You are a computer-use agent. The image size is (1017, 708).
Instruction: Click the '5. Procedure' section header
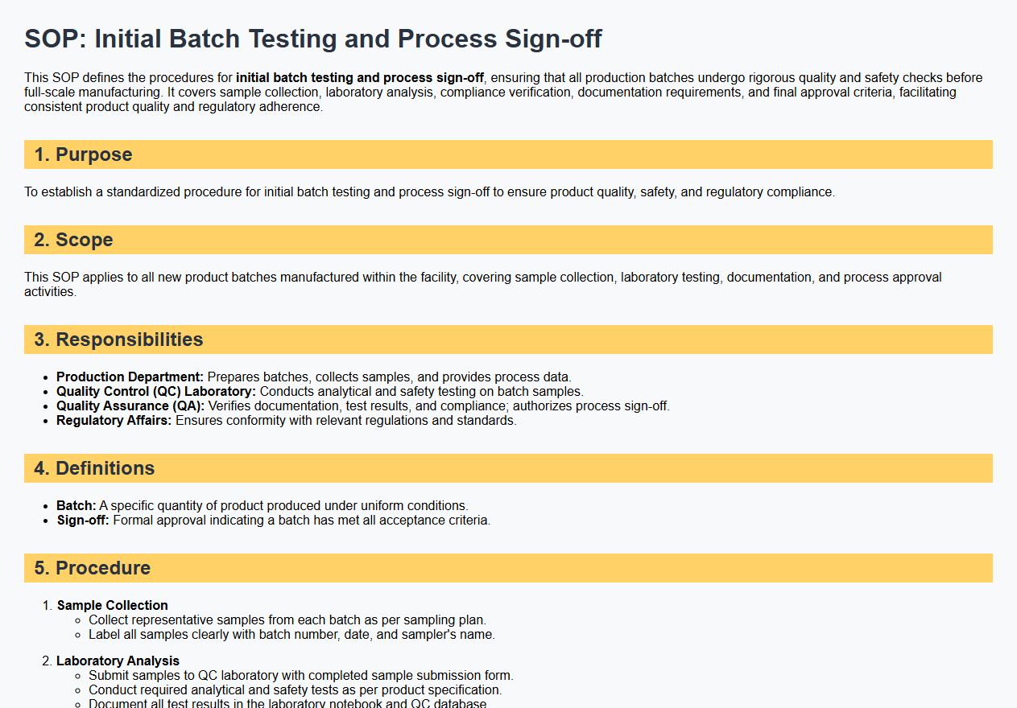click(x=93, y=568)
